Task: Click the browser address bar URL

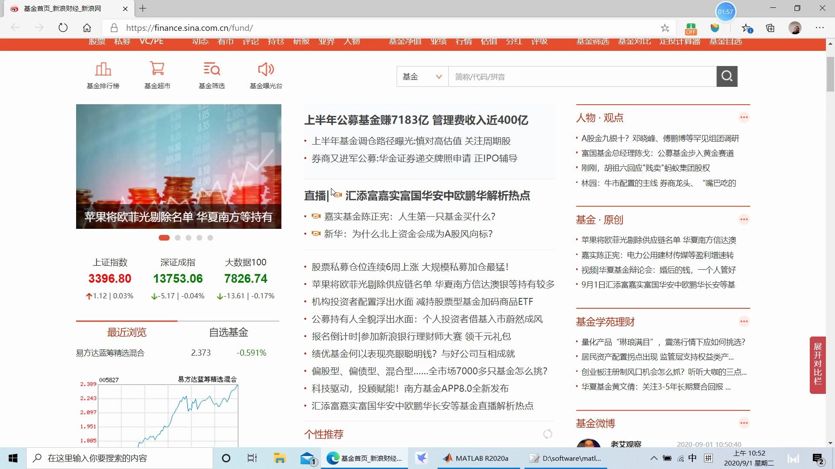Action: 189,28
